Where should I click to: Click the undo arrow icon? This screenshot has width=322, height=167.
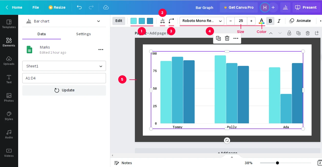[x=79, y=7]
